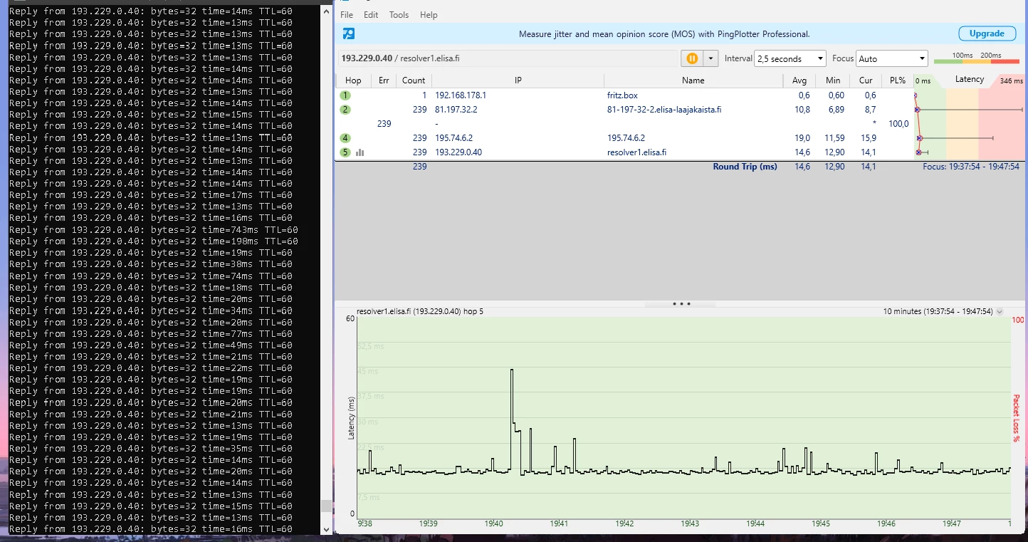Screen dimensions: 1028x542
Task: Open the Focus Auto dropdown
Action: click(892, 58)
